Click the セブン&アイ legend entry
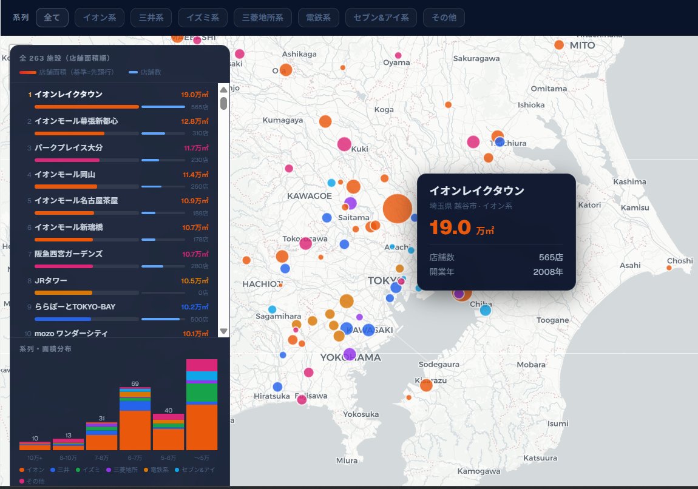Image resolution: width=698 pixels, height=489 pixels. pos(195,470)
